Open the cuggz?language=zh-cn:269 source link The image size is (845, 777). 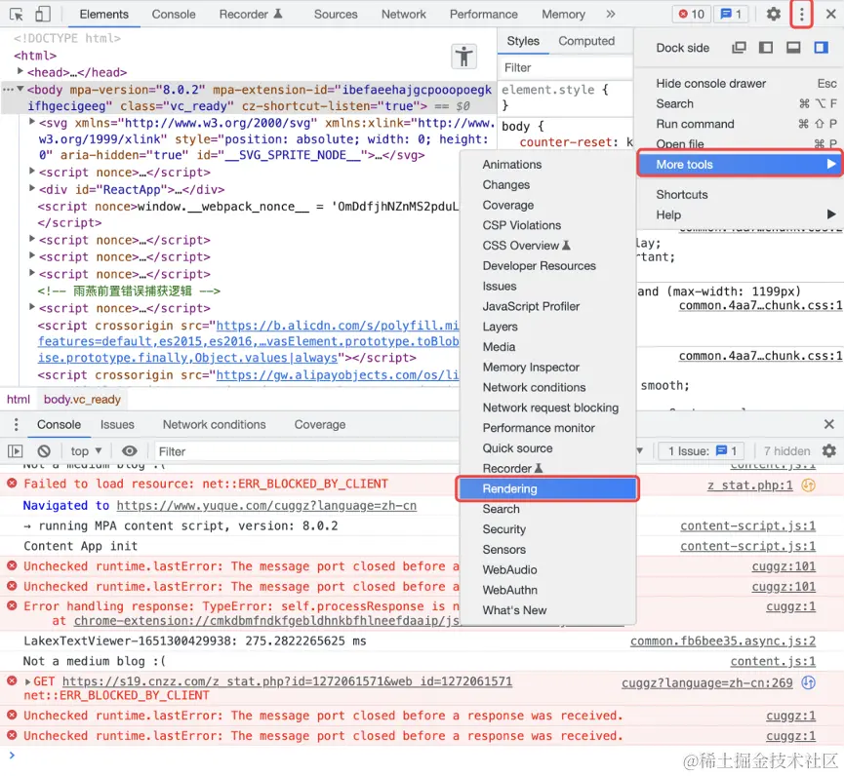coord(707,682)
